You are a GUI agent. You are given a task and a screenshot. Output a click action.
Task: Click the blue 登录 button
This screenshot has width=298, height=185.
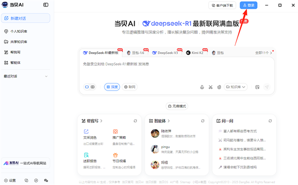click(x=249, y=5)
